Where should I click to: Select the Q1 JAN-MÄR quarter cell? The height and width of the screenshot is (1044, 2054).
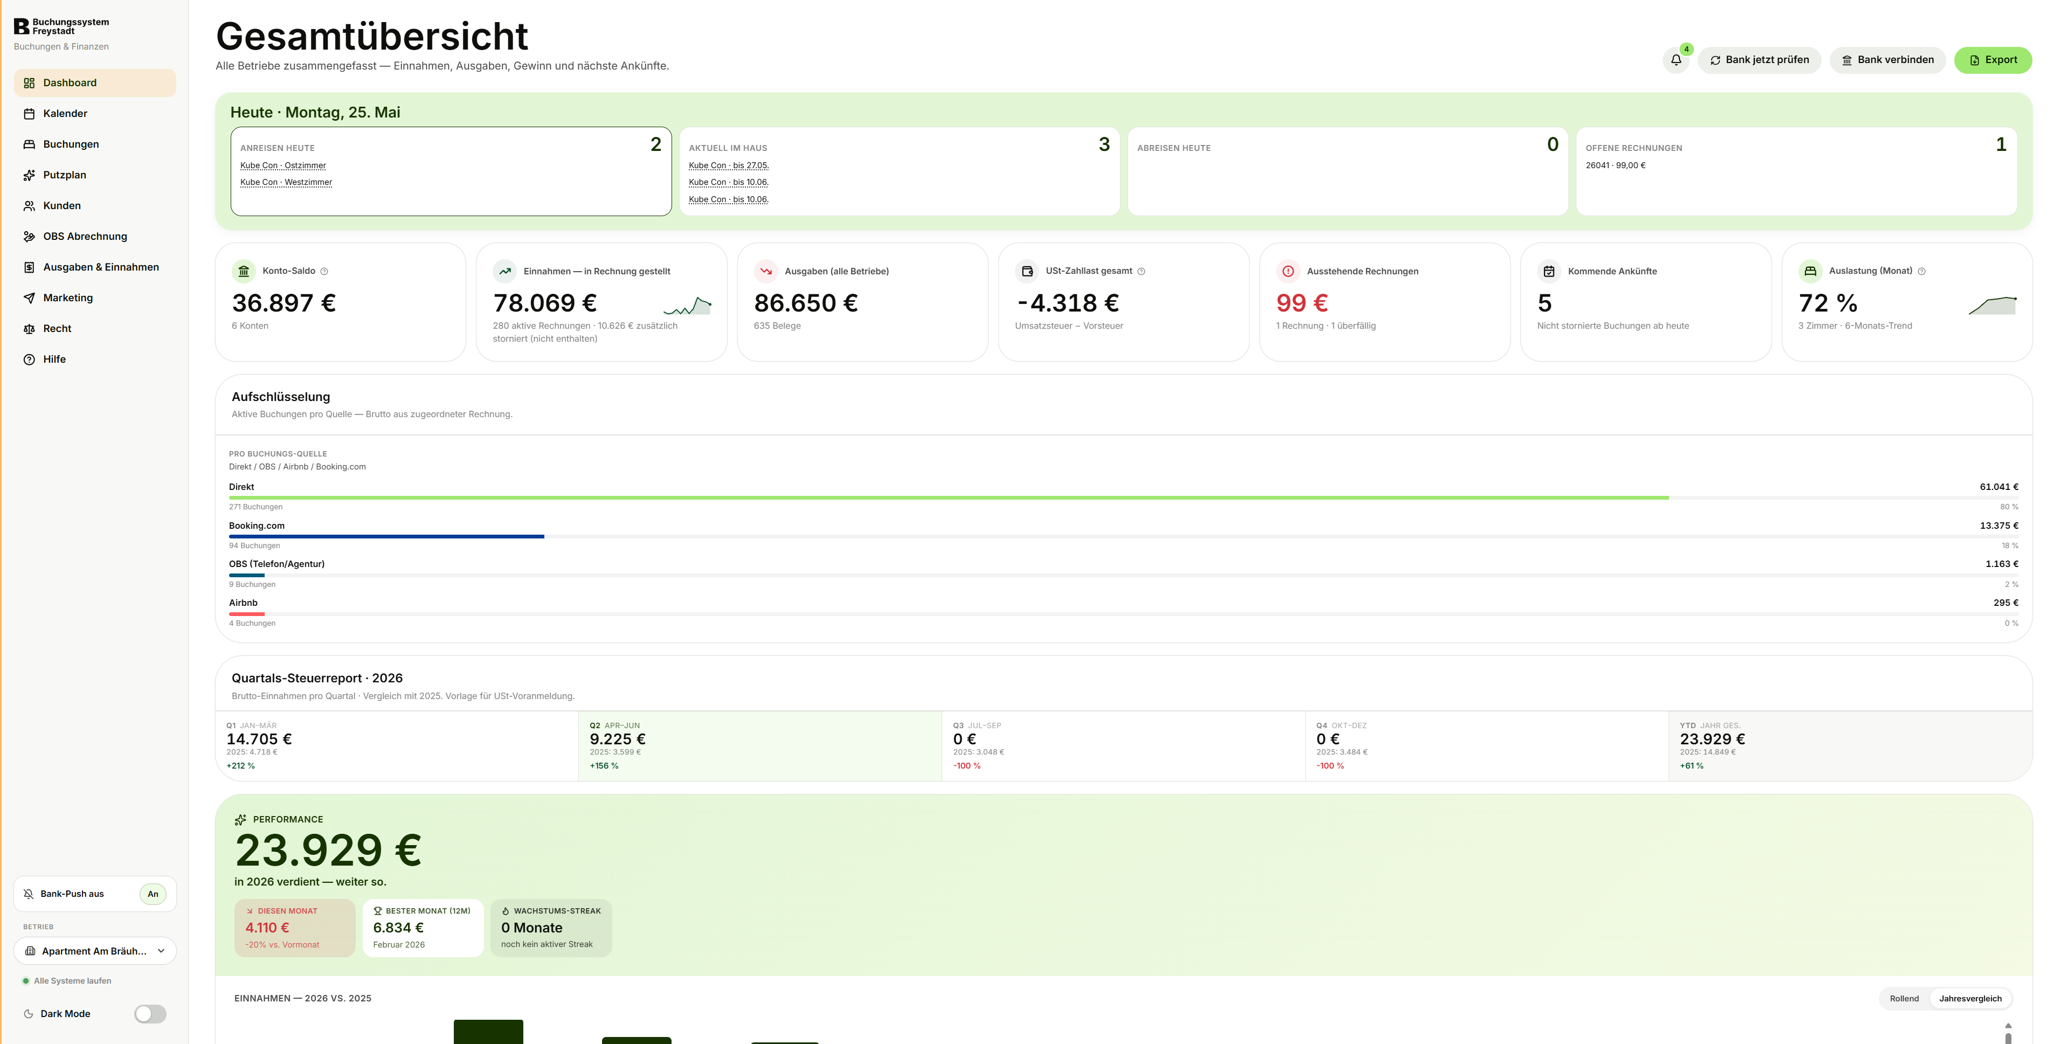[x=397, y=746]
